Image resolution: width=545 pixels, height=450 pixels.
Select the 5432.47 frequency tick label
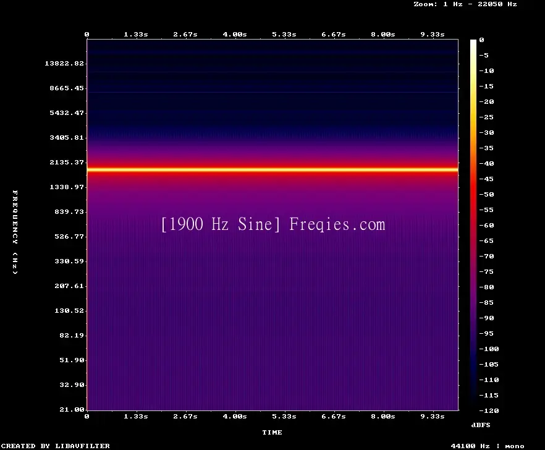pos(67,112)
